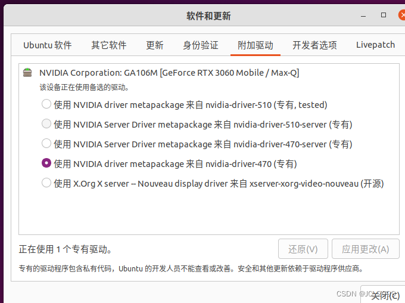The height and width of the screenshot is (303, 405).
Task: Click the 应用更改(A) button
Action: [366, 249]
